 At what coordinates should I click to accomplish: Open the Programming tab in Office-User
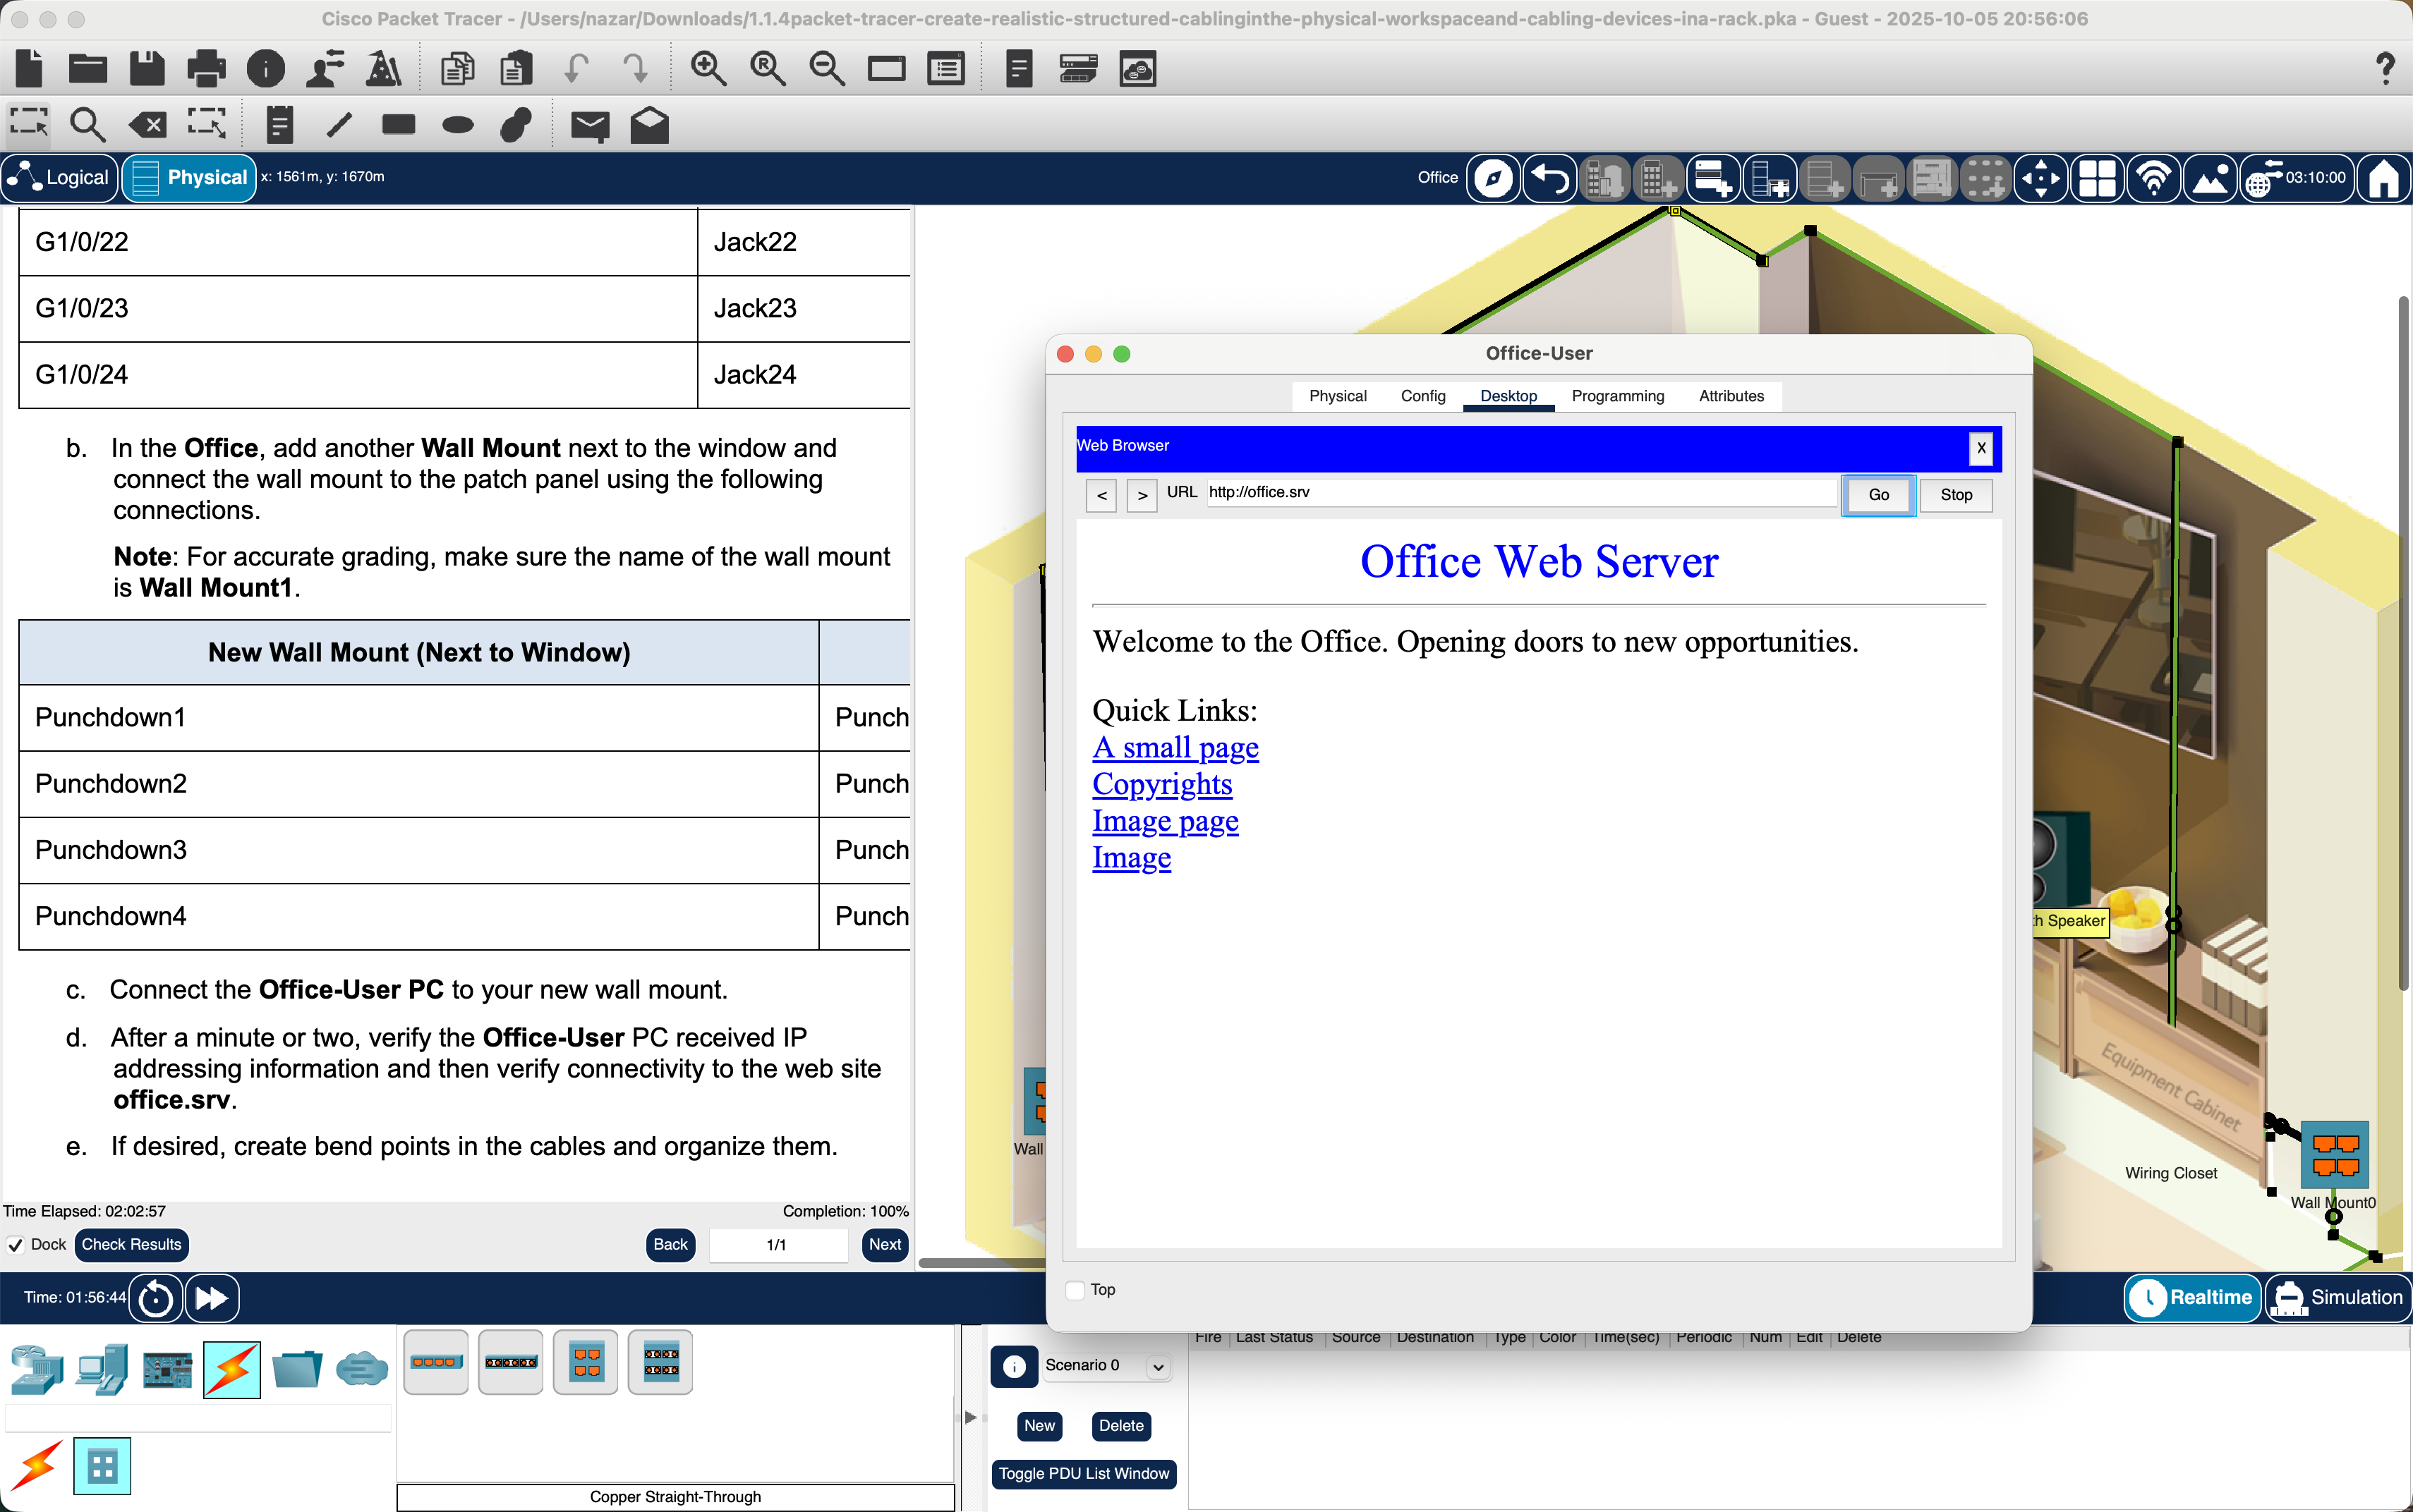click(x=1618, y=396)
